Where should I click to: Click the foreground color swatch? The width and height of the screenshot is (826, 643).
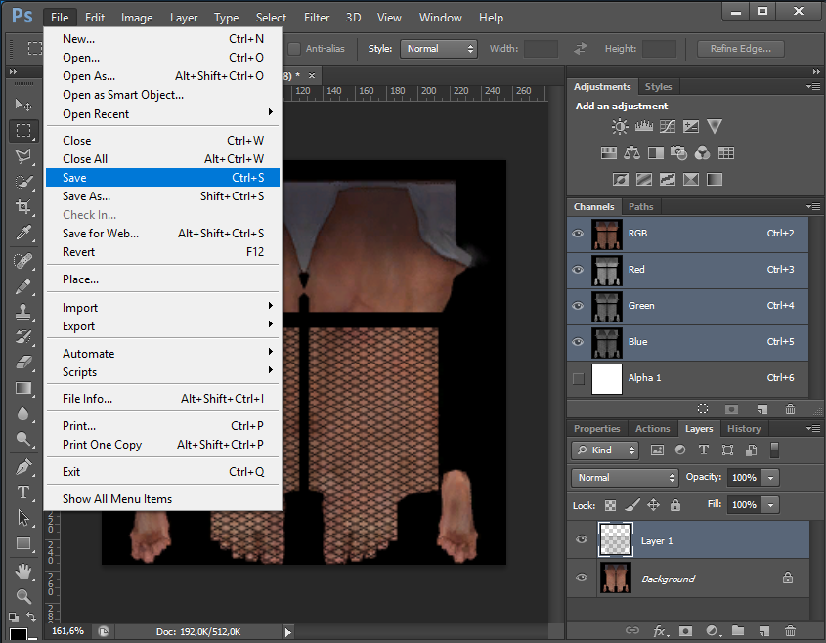[x=18, y=633]
